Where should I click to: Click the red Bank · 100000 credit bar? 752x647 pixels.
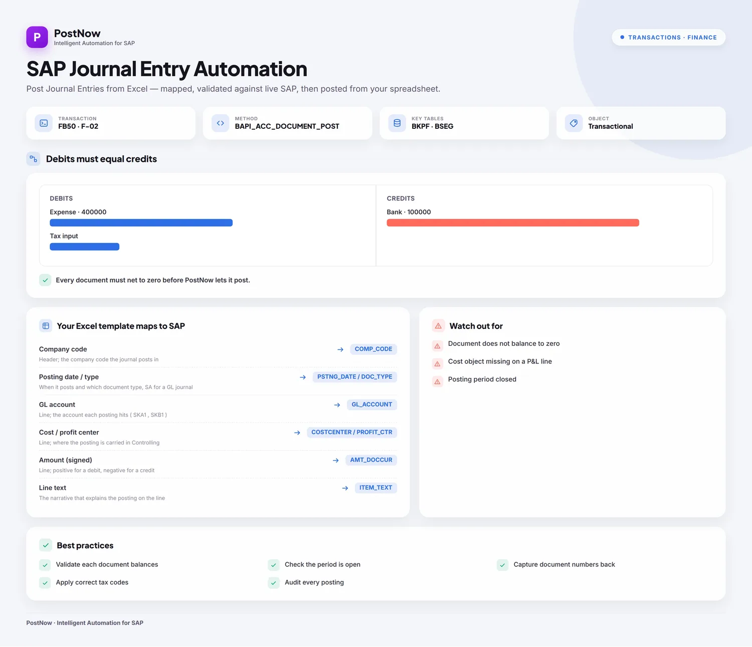(513, 223)
